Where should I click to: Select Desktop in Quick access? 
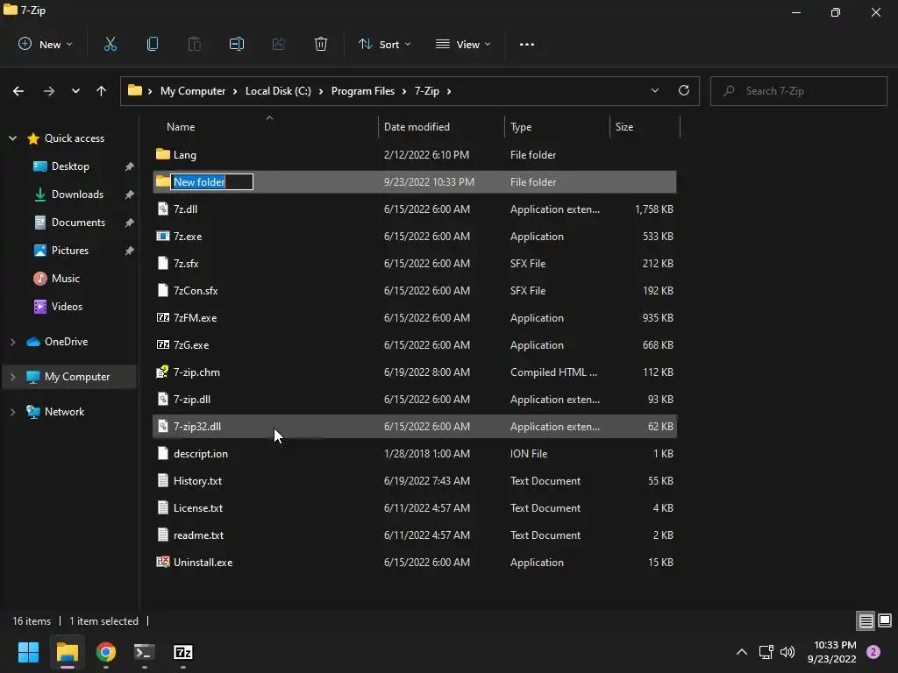pyautogui.click(x=70, y=166)
